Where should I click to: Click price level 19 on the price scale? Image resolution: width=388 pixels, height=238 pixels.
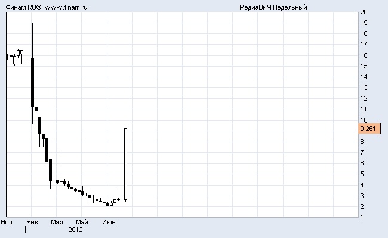click(364, 23)
